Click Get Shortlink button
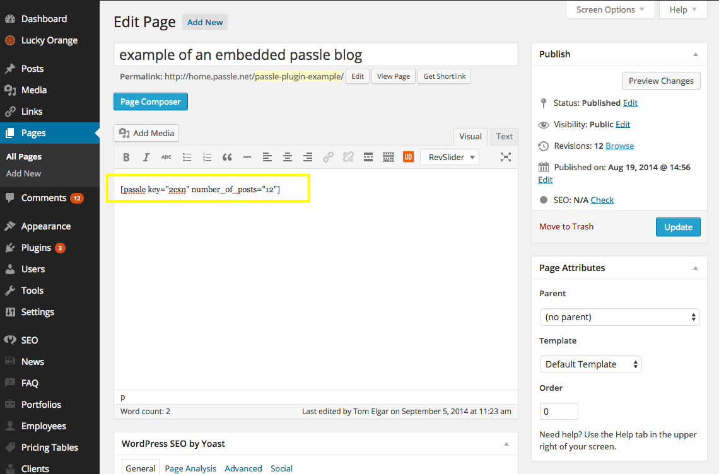Viewport: 719px width, 474px height. 445,76
